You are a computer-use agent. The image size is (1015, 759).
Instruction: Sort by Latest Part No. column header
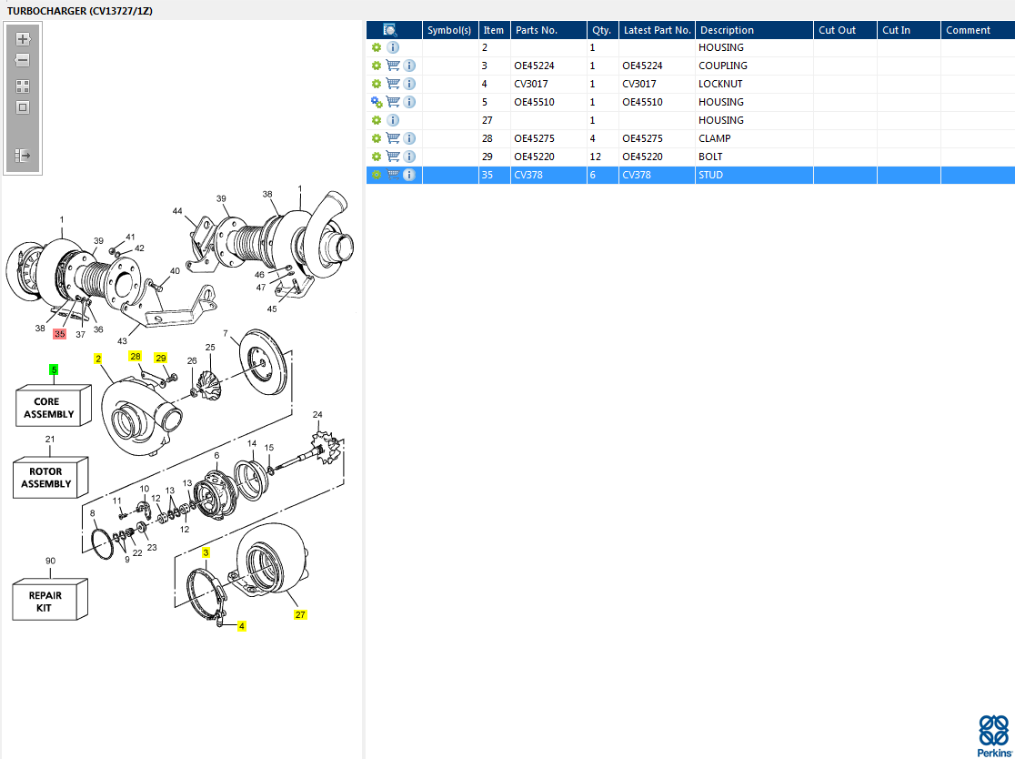click(657, 30)
